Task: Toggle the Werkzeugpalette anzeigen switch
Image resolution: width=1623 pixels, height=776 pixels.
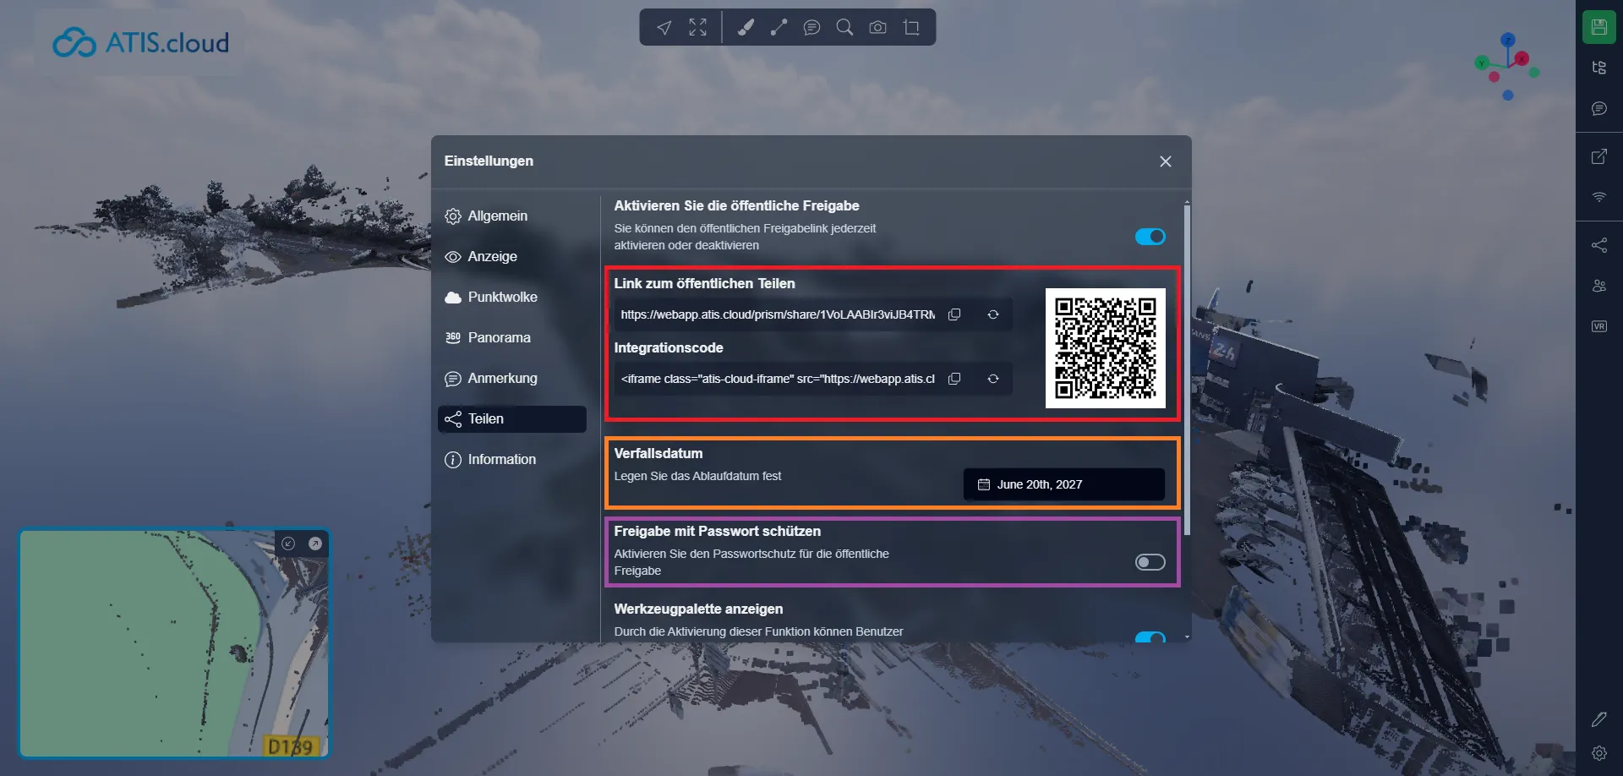Action: [1150, 637]
